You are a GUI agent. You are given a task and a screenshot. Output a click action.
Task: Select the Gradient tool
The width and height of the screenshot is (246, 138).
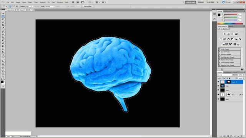click(3, 46)
